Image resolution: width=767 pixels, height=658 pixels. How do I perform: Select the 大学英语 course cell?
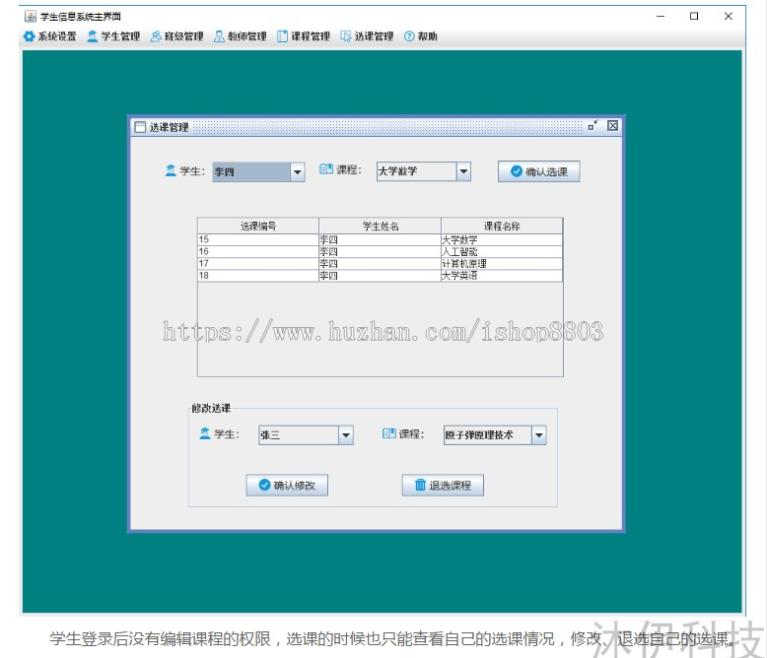(502, 276)
